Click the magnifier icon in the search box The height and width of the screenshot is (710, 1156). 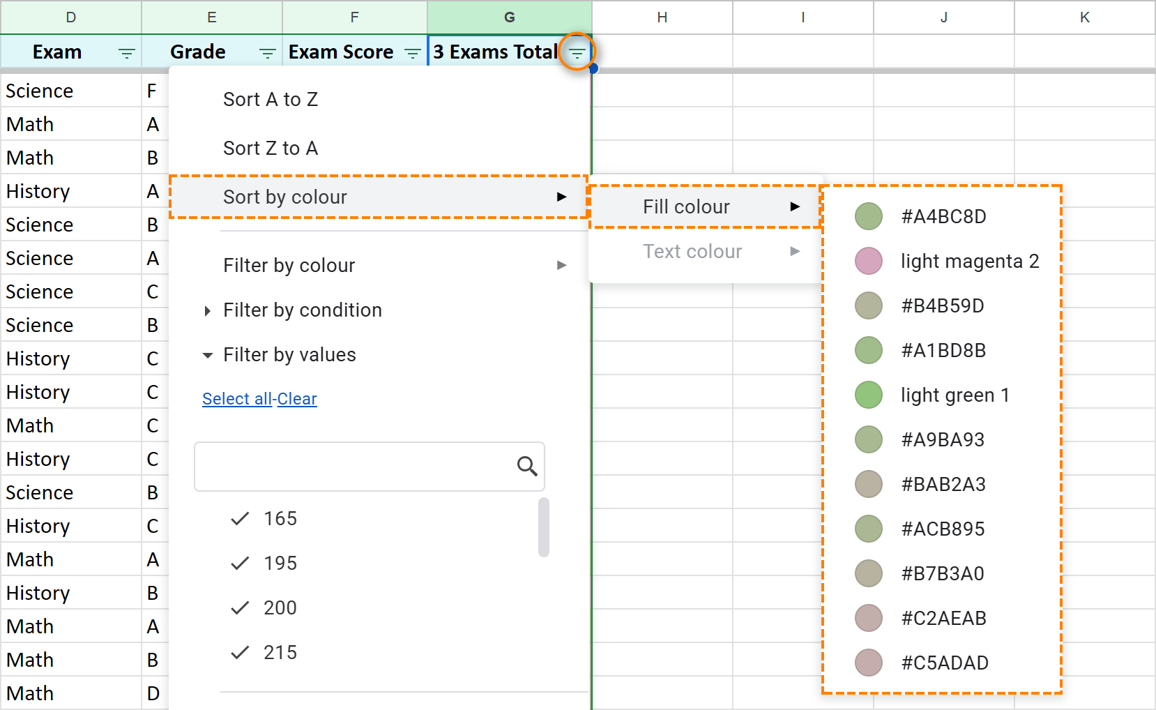[527, 467]
